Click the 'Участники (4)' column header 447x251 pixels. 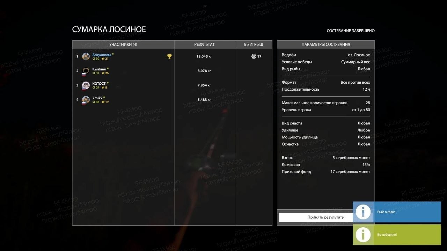click(123, 44)
